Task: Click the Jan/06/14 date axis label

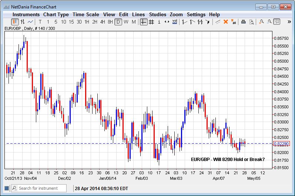Action: tap(108, 178)
